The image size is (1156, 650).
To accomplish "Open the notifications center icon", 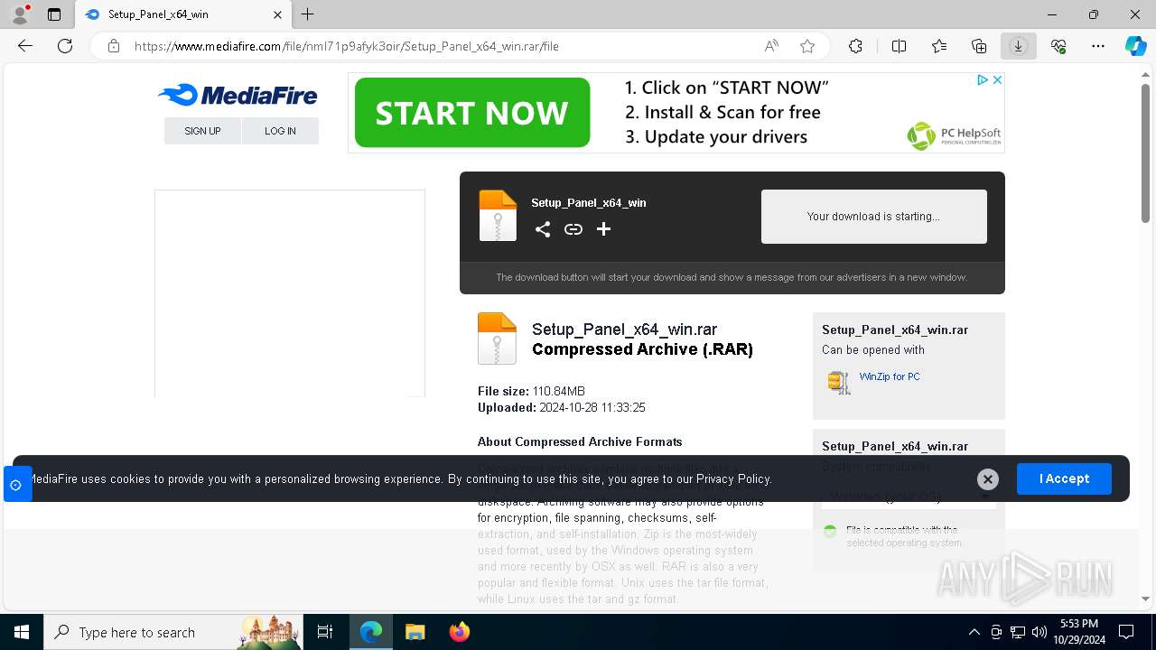I will [1126, 632].
